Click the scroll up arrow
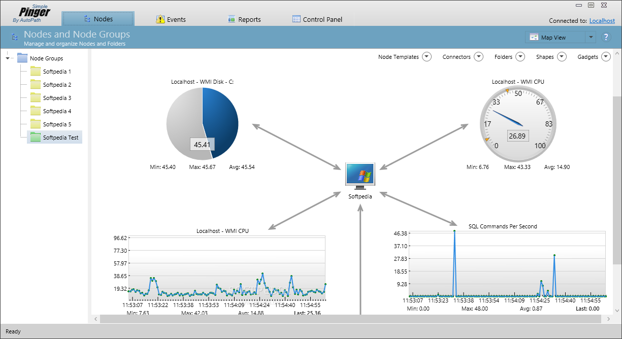This screenshot has height=339, width=622. click(x=617, y=54)
